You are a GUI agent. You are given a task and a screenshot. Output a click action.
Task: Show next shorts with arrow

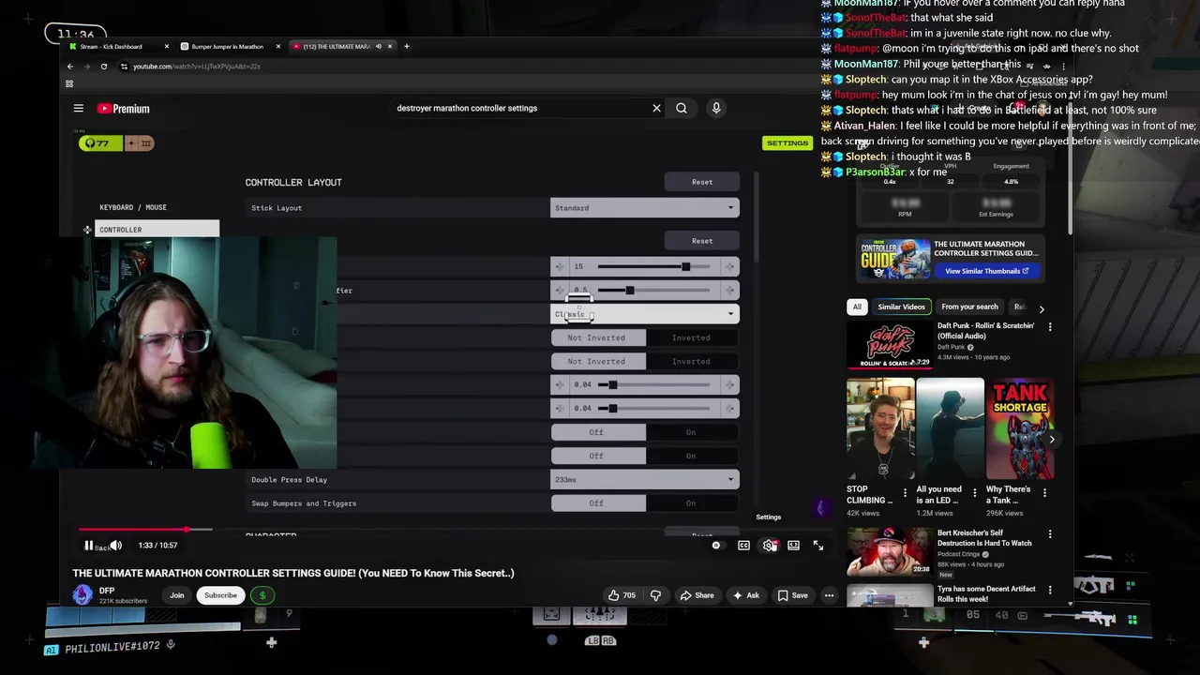pos(1052,439)
